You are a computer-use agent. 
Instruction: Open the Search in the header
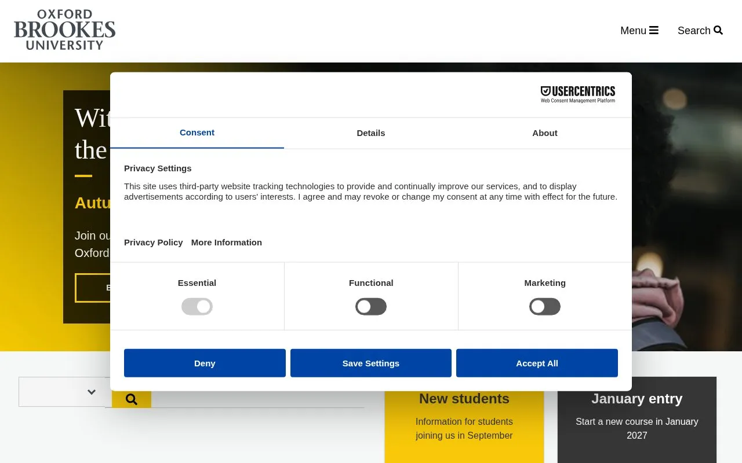tap(700, 31)
